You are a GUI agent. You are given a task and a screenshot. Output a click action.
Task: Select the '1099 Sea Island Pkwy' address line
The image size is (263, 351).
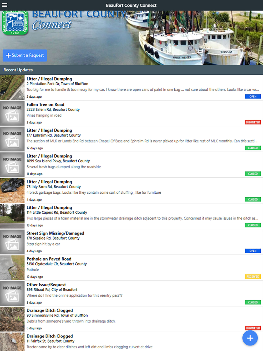coord(58,161)
